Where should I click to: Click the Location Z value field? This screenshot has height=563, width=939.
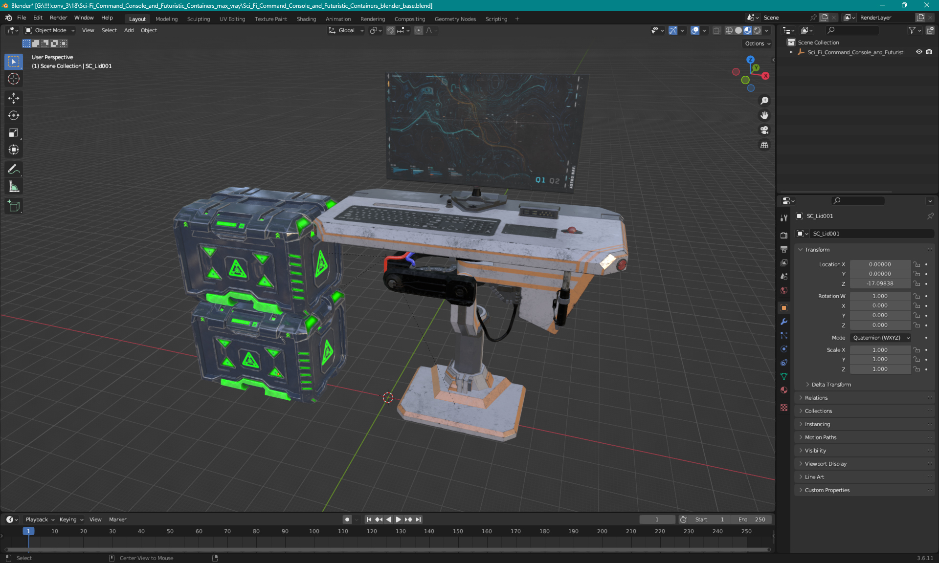(x=880, y=283)
